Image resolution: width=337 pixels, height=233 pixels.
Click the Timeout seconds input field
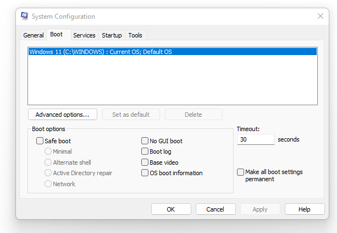256,139
